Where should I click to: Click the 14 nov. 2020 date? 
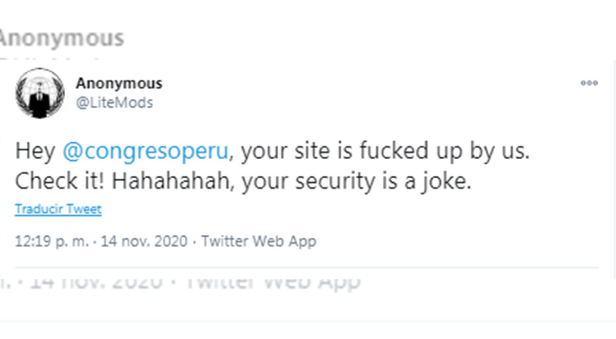tap(144, 241)
